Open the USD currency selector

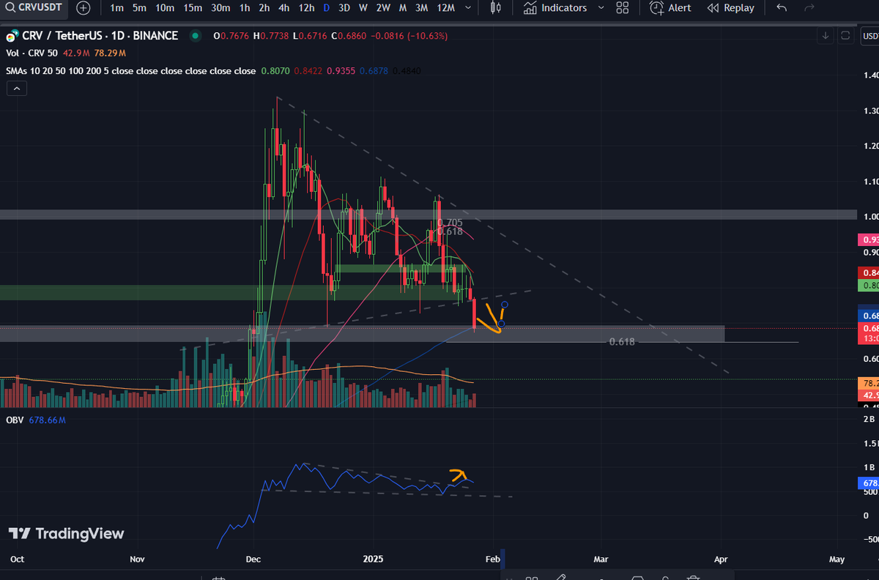[x=870, y=35]
